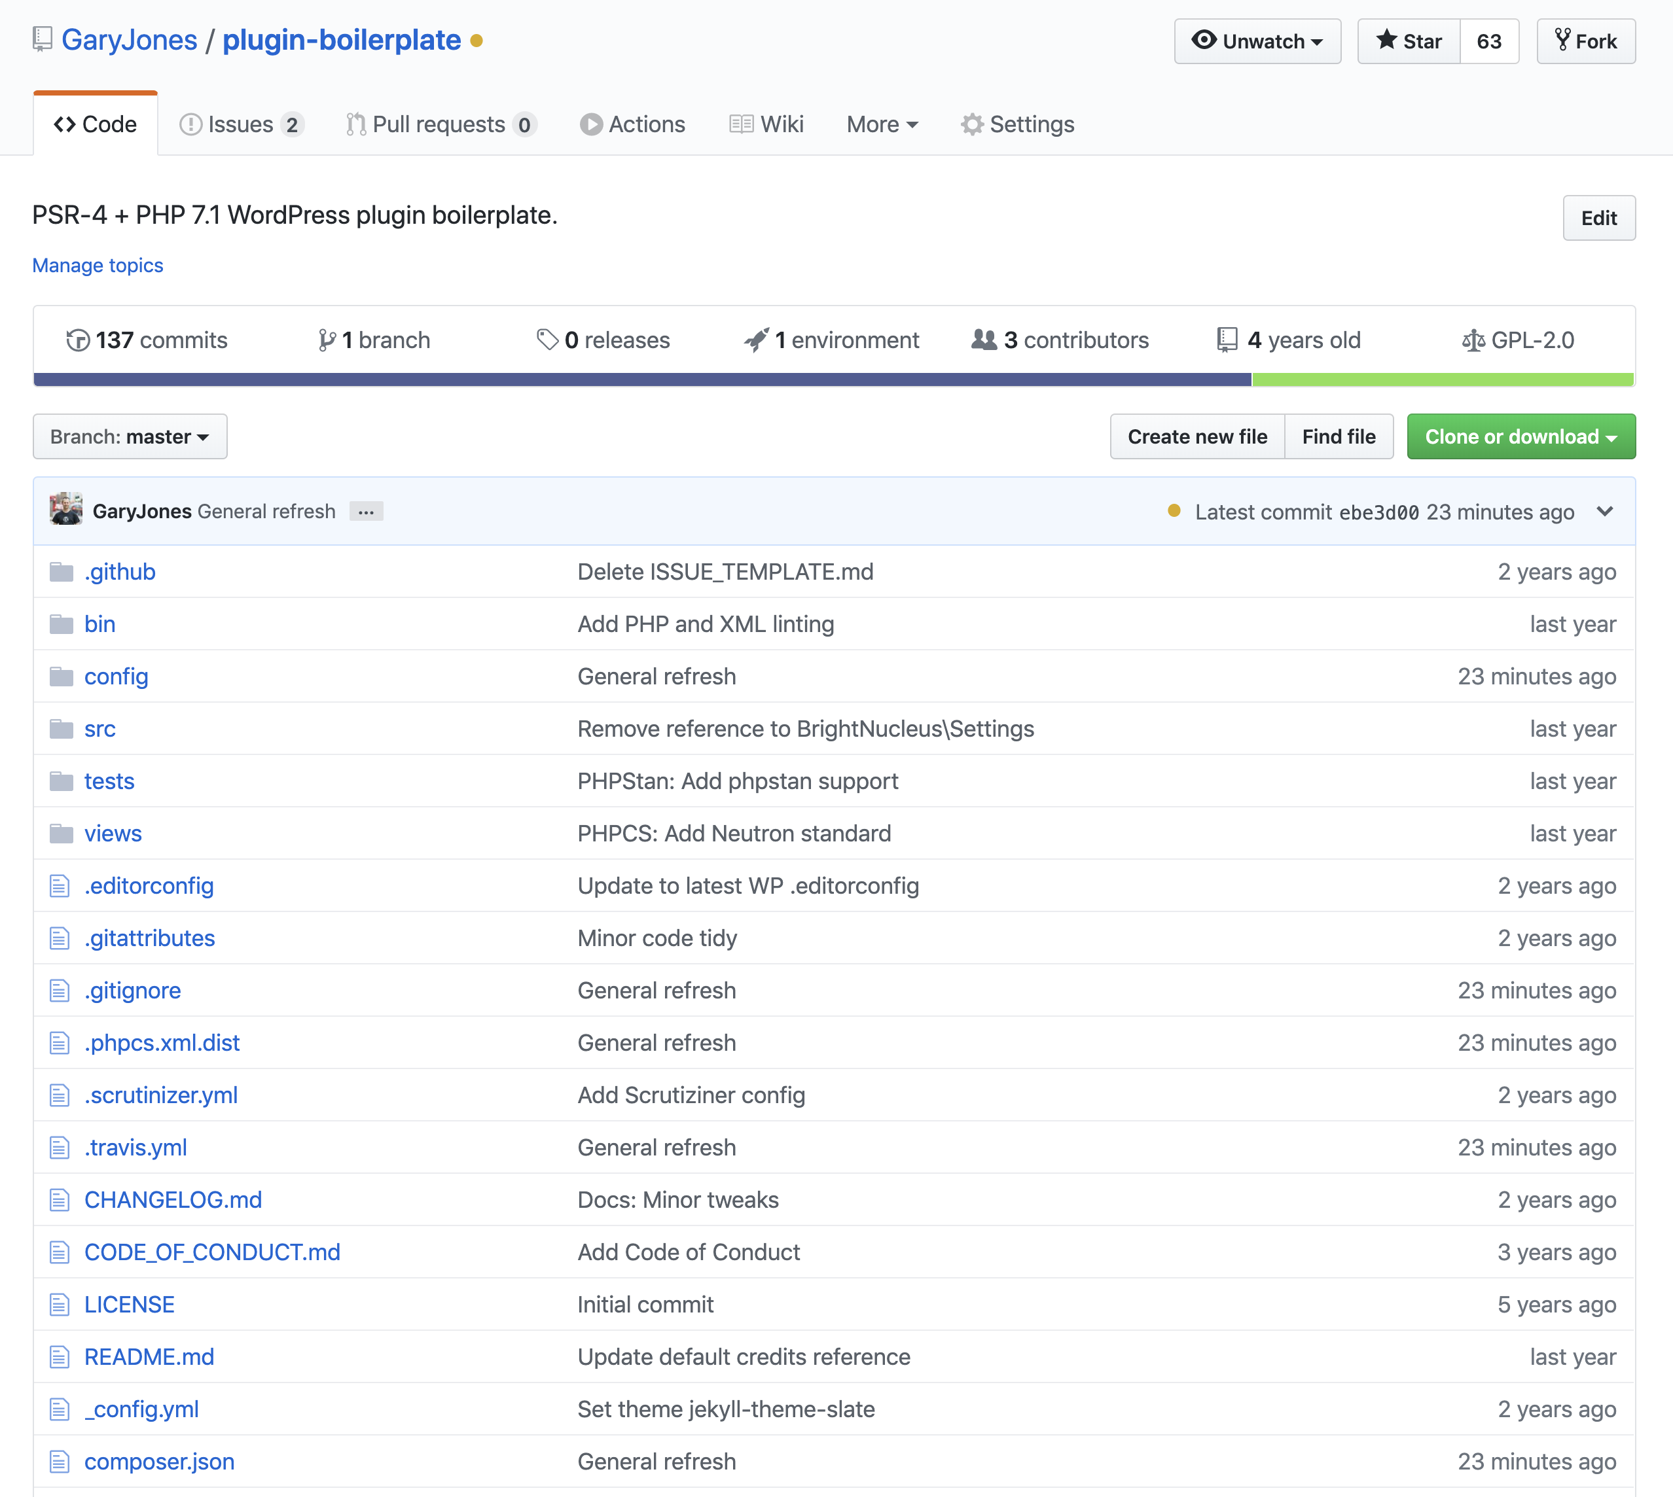Click the .github folder icon
This screenshot has height=1497, width=1673.
tap(61, 572)
